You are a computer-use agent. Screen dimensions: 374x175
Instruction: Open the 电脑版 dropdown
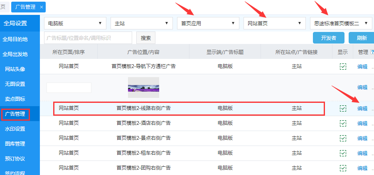coord(75,23)
